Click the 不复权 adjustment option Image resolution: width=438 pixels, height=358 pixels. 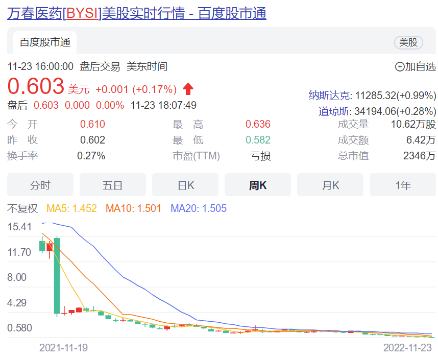coord(22,208)
